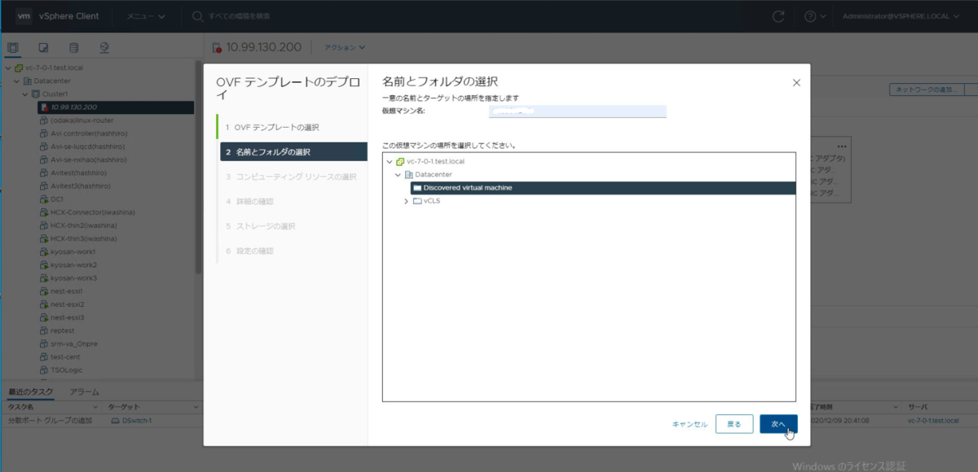Select step 2 名前とフォルダの選択
978x472 pixels.
[x=293, y=152]
